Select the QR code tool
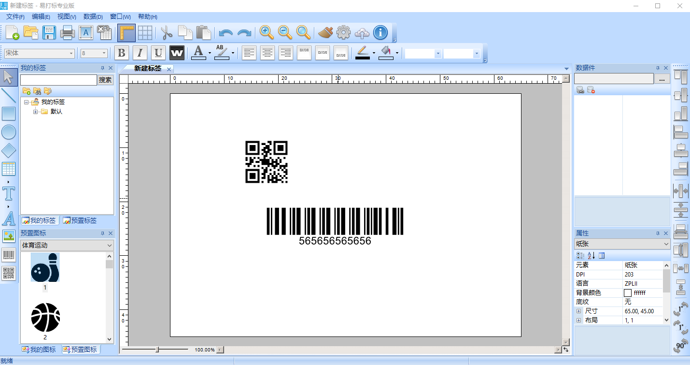The height and width of the screenshot is (365, 690). point(9,274)
